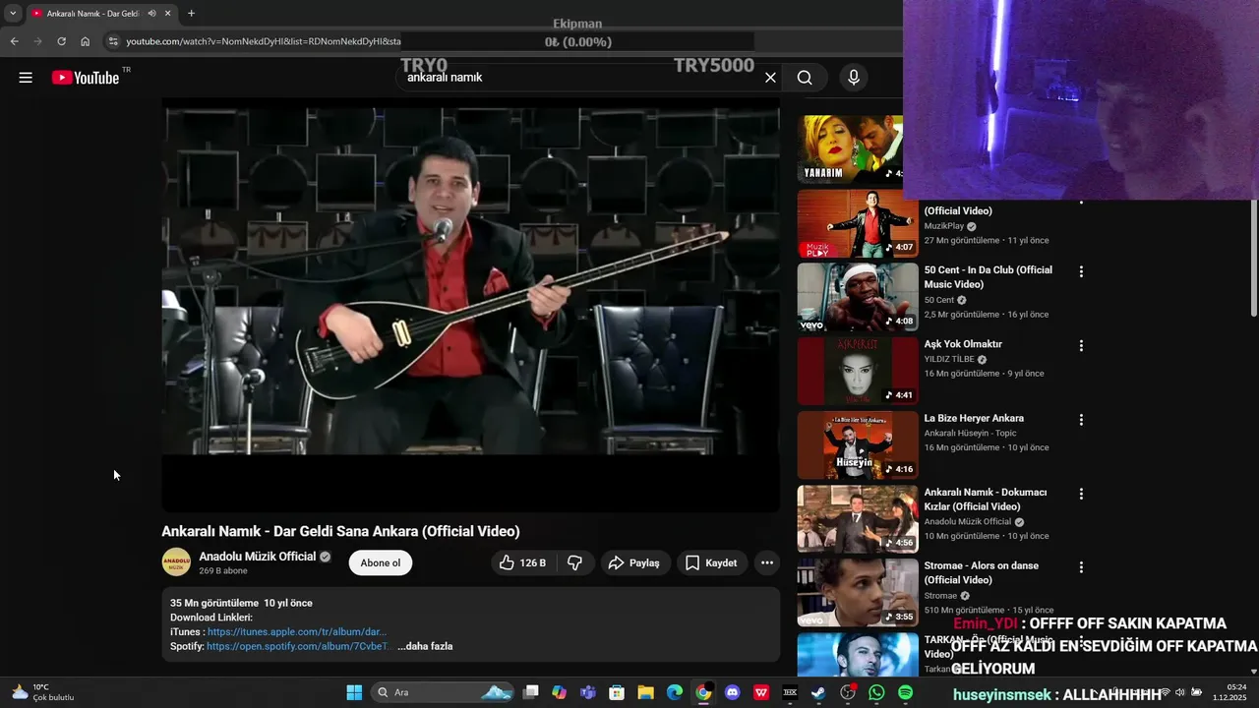Open Anadolu Müzik Official channel avatar
The image size is (1259, 708).
tap(176, 562)
